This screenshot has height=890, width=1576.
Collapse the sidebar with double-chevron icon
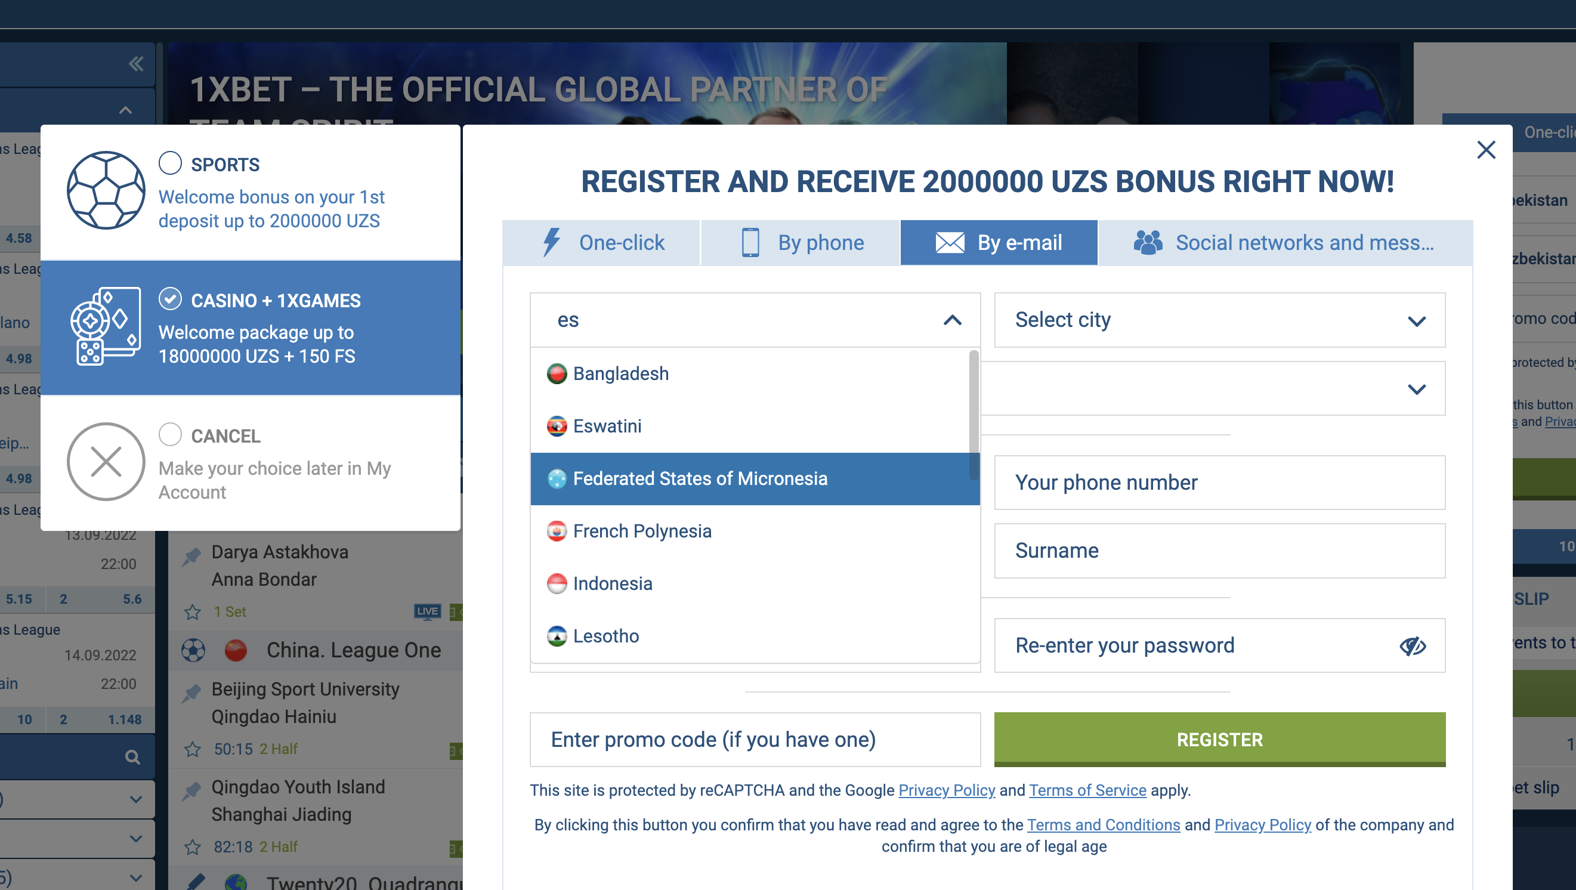(x=136, y=64)
